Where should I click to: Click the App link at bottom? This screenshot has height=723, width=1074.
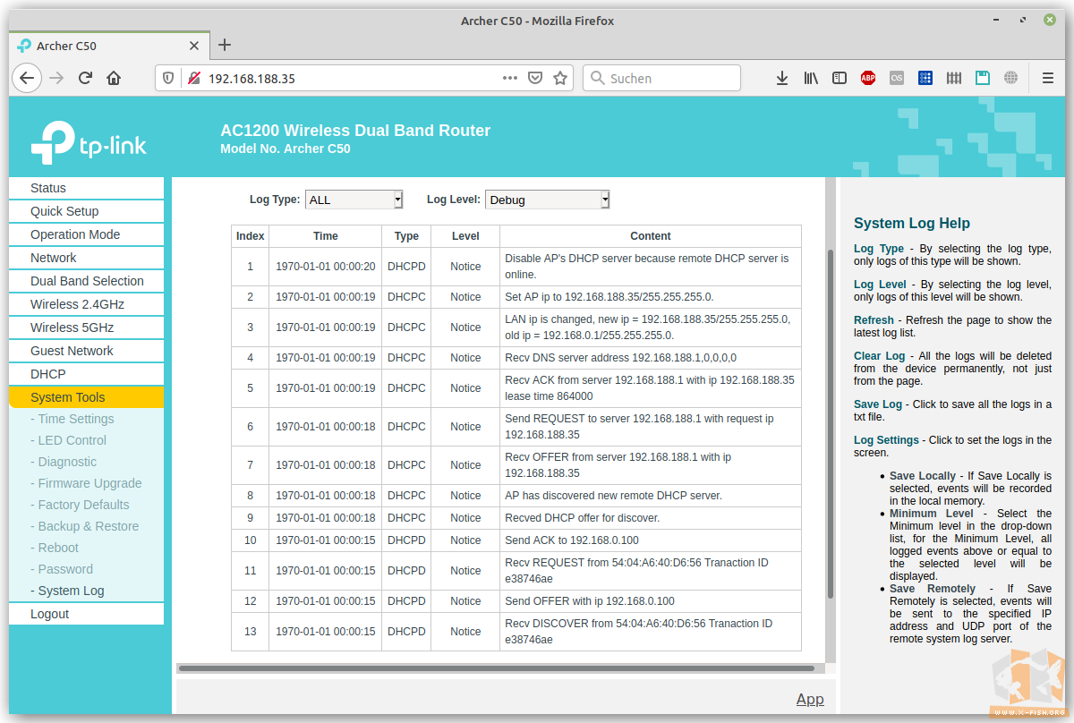click(810, 699)
